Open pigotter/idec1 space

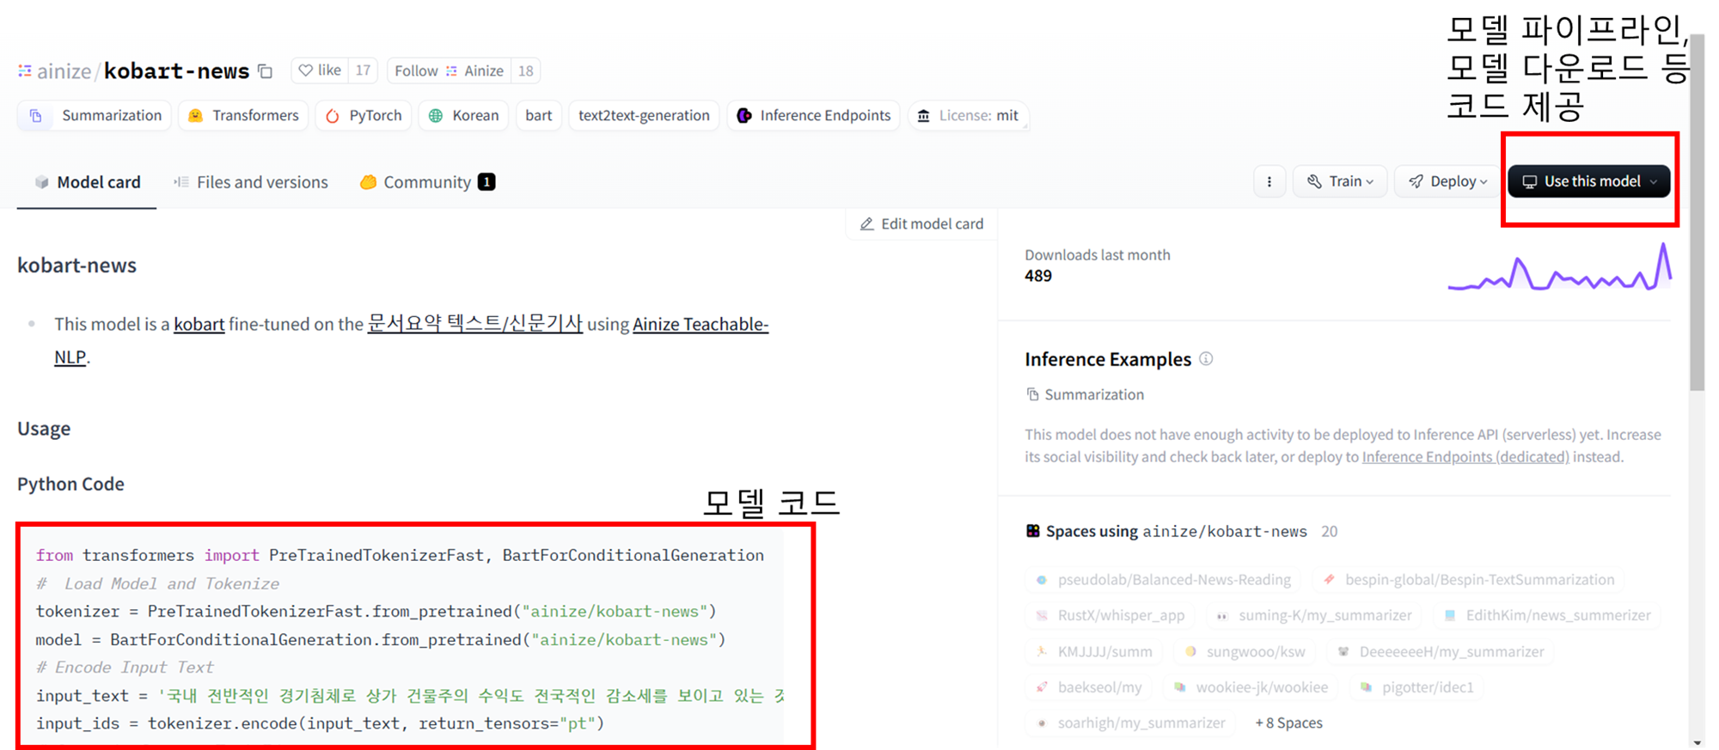[x=1416, y=687]
